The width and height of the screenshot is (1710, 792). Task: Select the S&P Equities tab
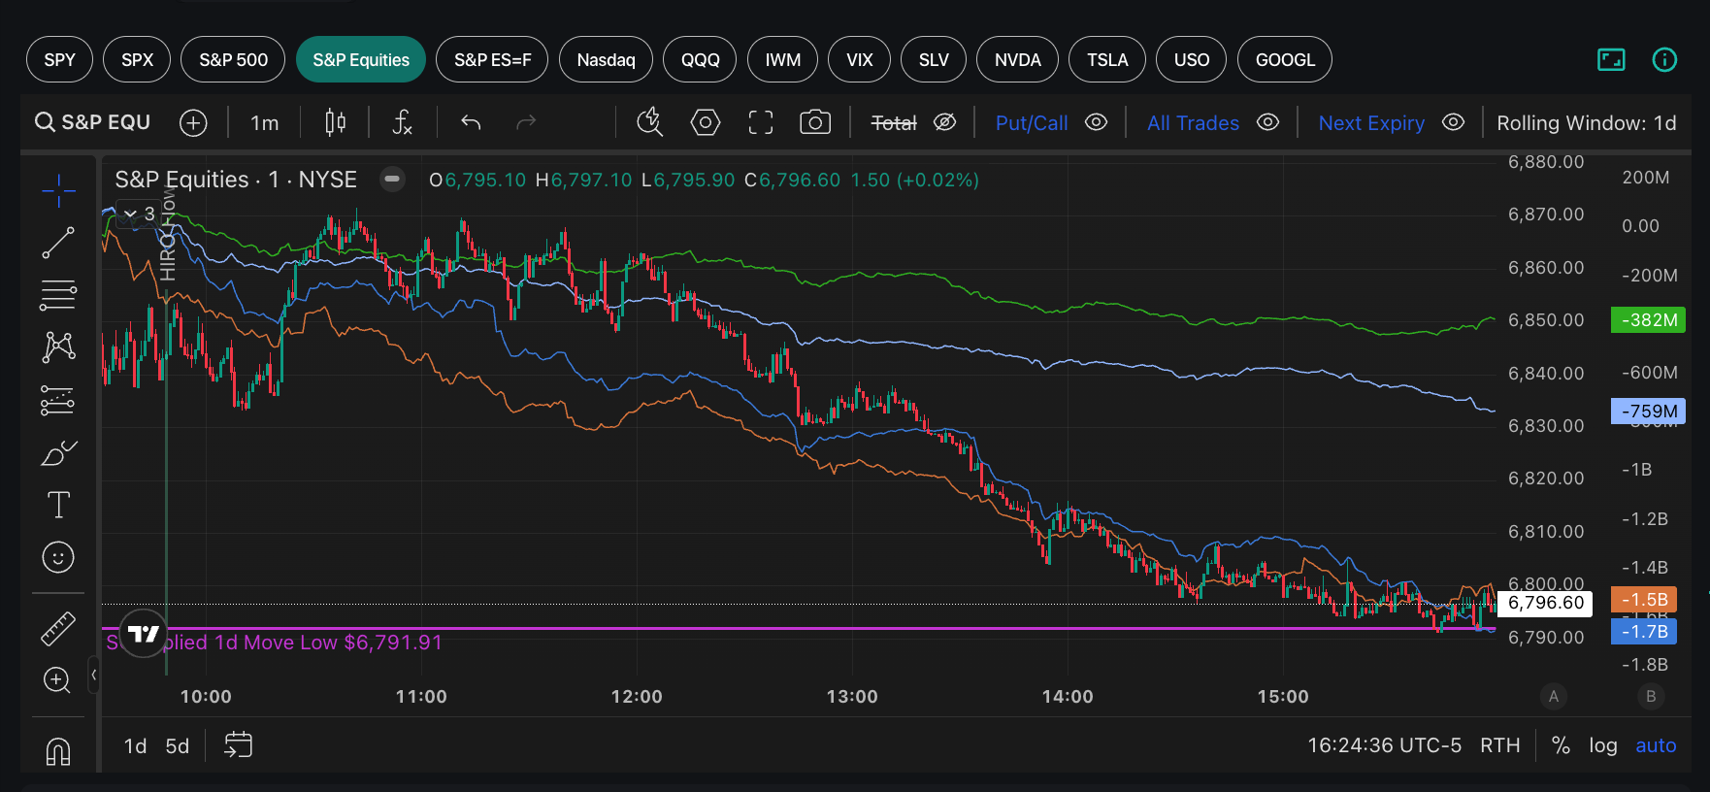pyautogui.click(x=361, y=59)
